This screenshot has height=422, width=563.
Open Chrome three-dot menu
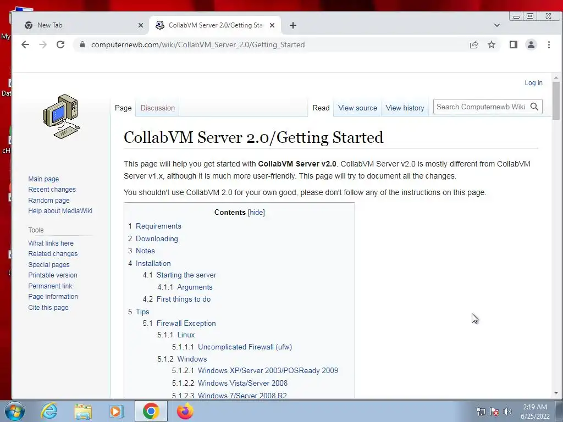[549, 45]
